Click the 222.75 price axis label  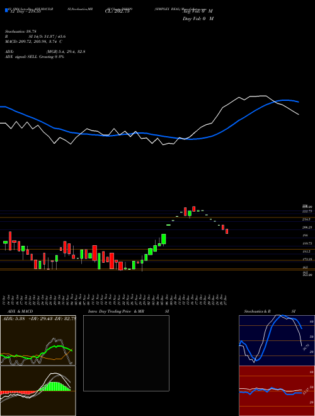307,211
